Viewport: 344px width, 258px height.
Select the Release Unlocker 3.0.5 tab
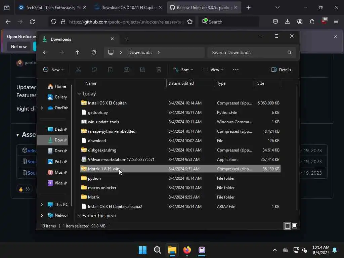pos(204,7)
